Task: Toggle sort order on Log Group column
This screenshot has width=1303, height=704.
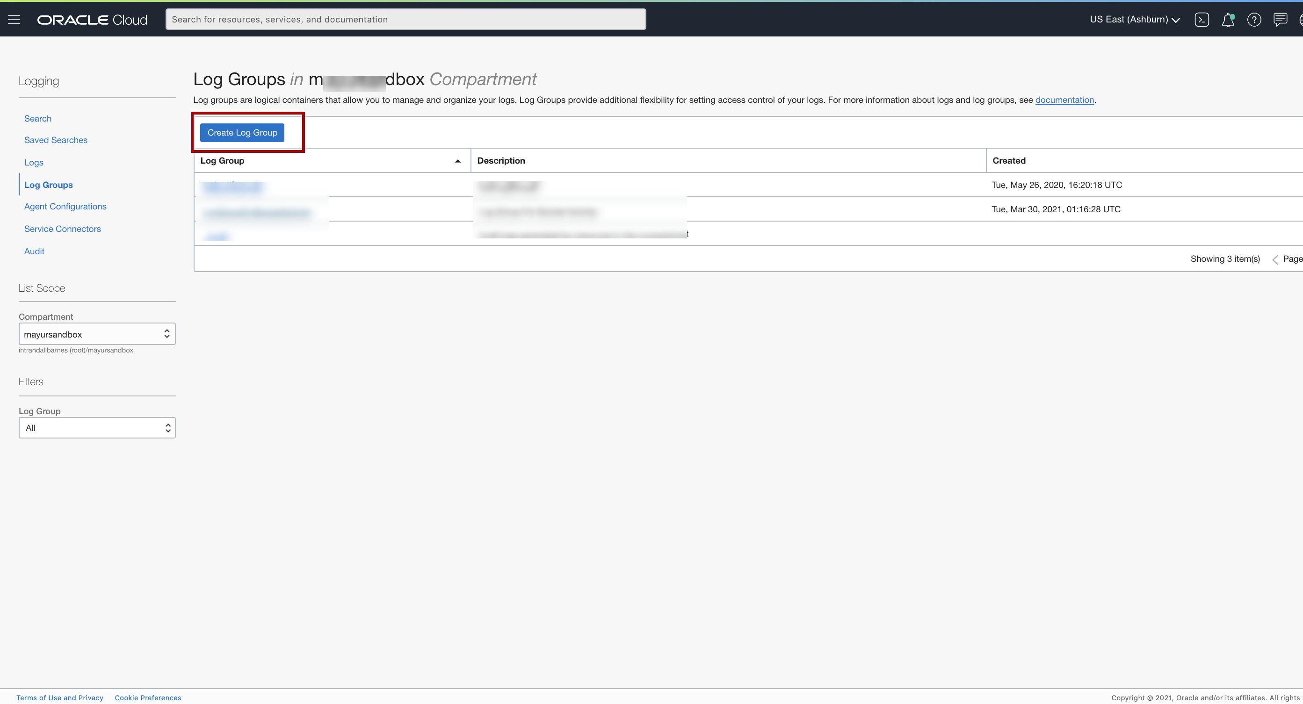Action: click(458, 160)
